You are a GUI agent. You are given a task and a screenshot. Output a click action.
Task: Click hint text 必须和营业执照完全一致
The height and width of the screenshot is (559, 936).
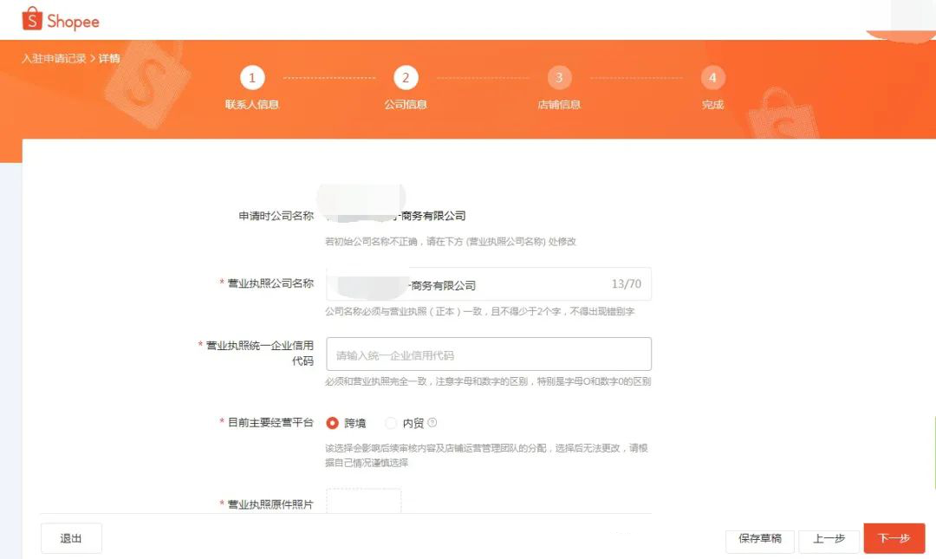tap(488, 381)
